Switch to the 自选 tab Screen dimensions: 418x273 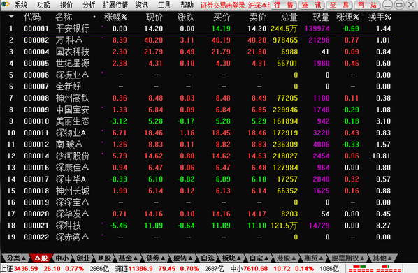click(x=208, y=258)
